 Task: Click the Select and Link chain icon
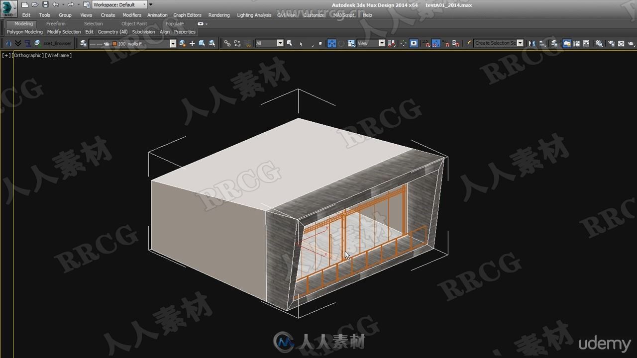tap(227, 43)
